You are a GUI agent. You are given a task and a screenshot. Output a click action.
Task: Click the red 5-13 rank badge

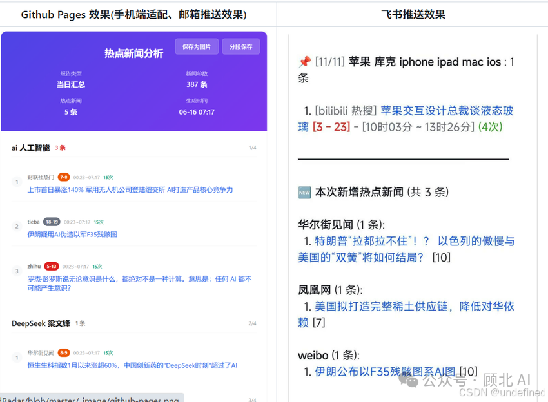[52, 267]
